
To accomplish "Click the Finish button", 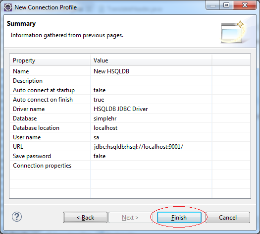I will click(179, 217).
